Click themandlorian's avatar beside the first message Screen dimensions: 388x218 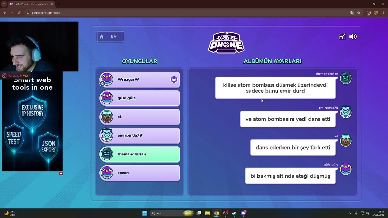coord(346,78)
